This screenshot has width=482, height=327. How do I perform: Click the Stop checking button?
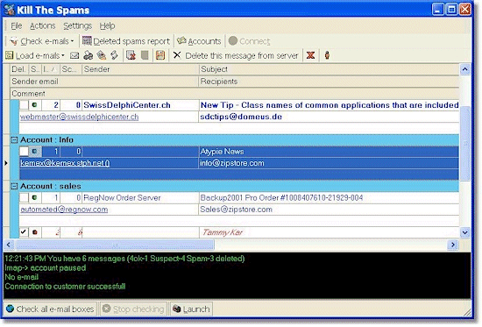(x=133, y=309)
